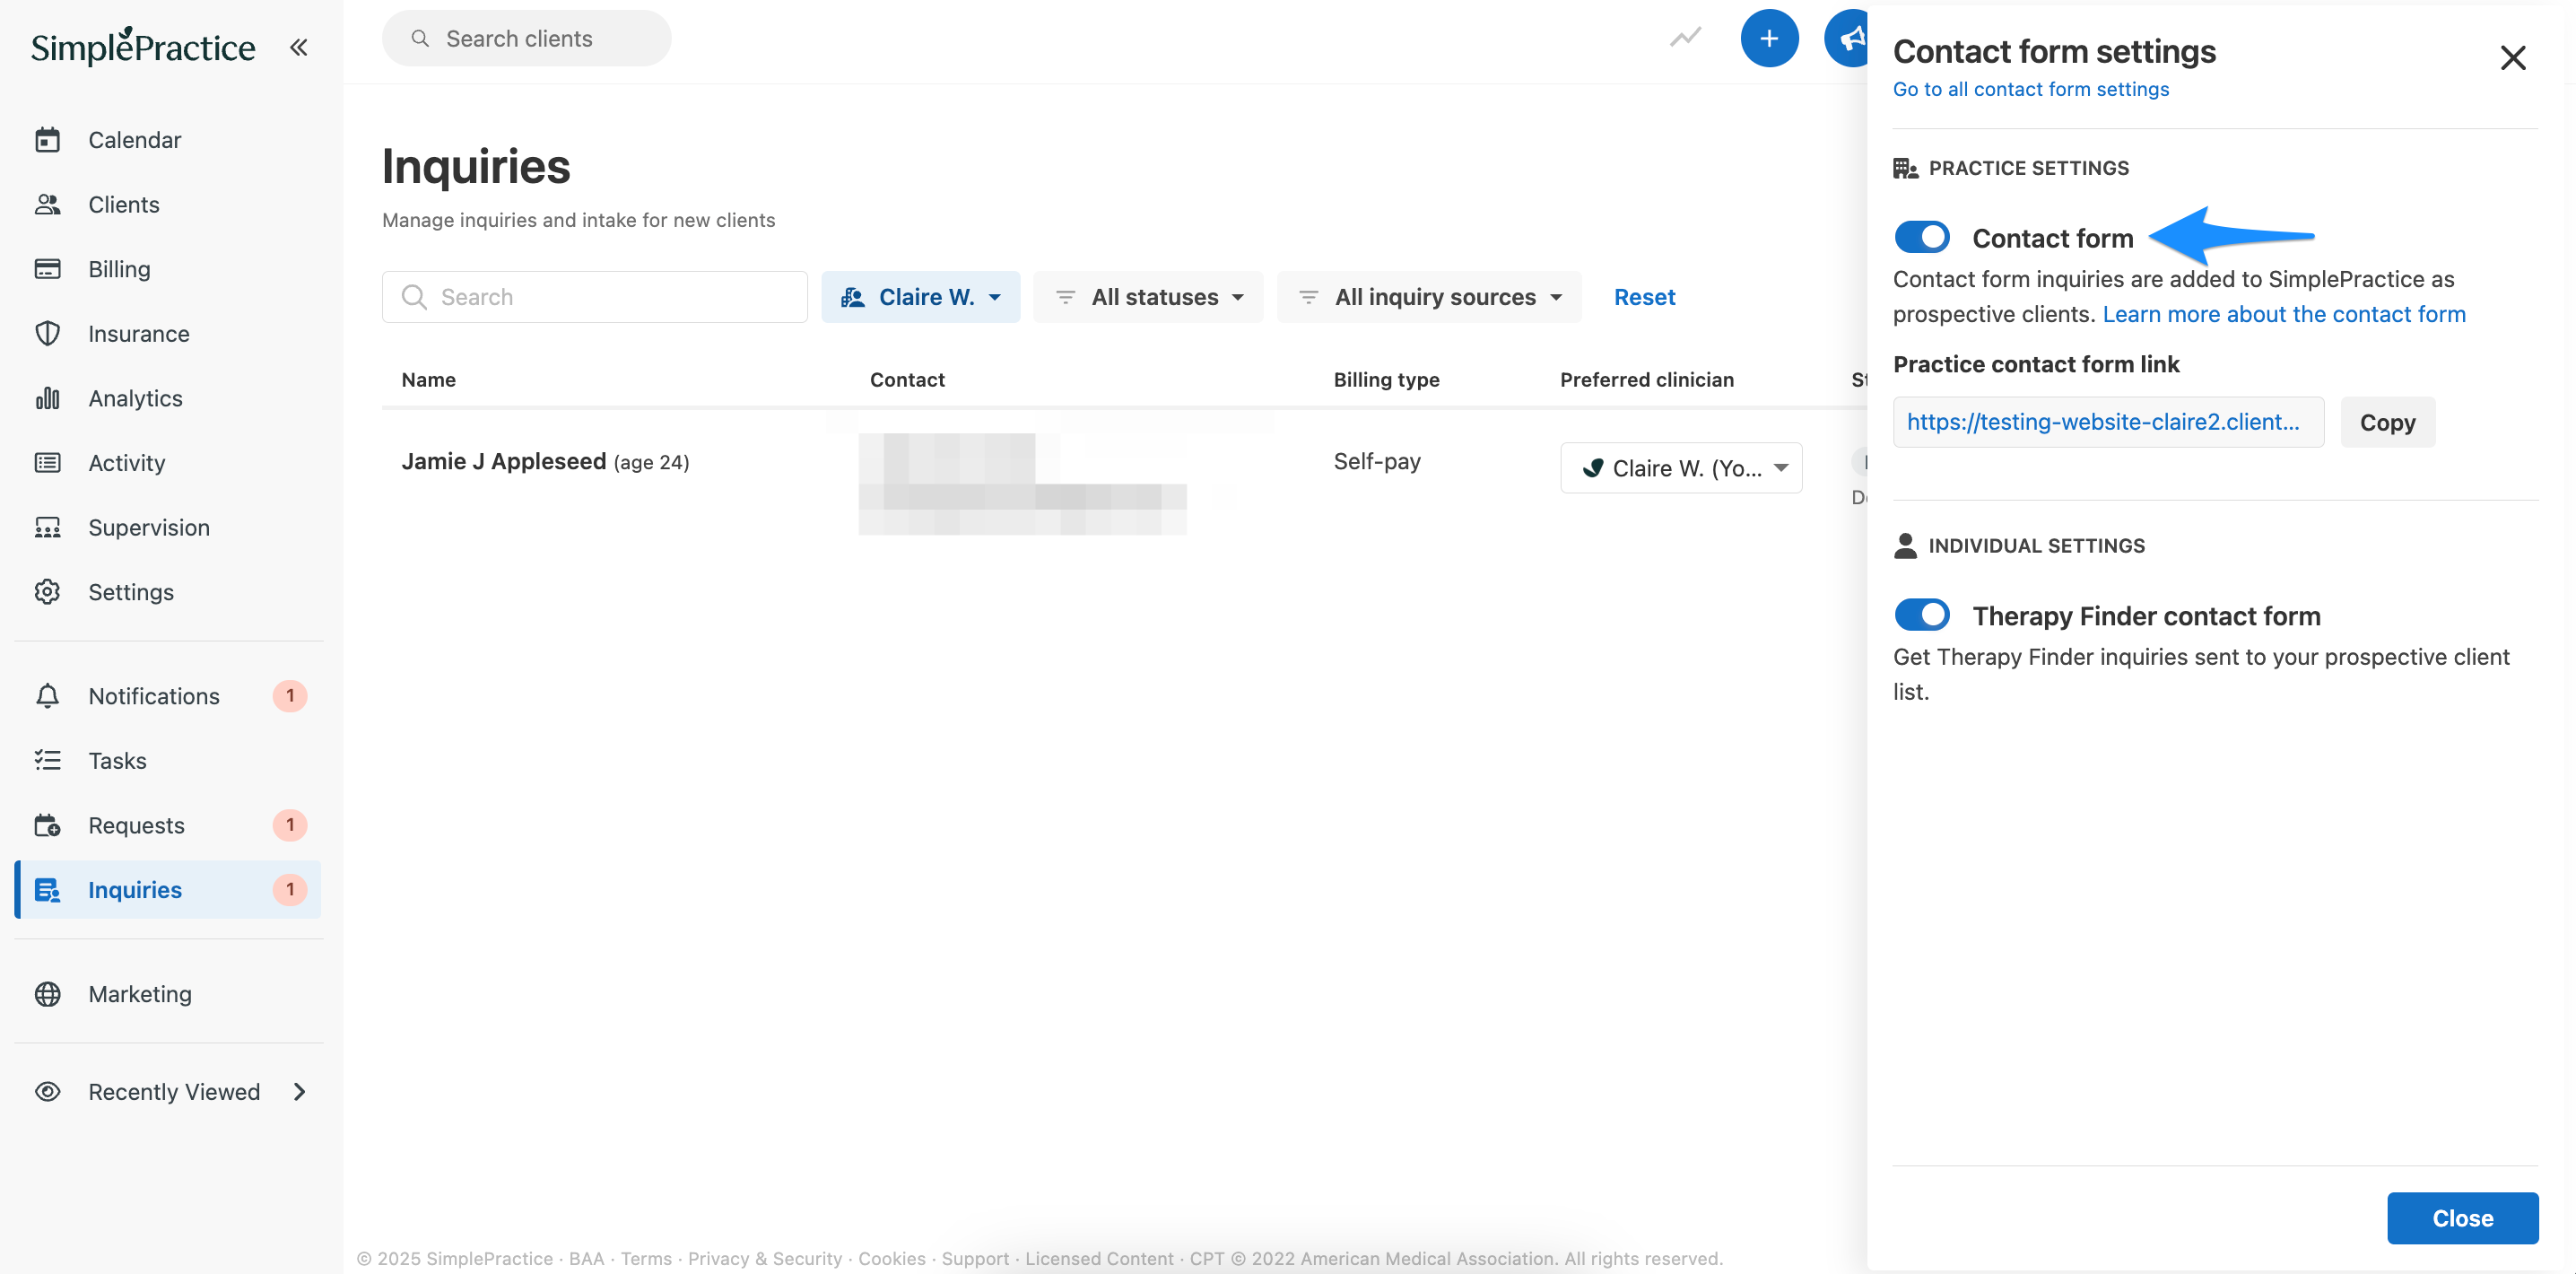The width and height of the screenshot is (2576, 1274).
Task: Click the Marketing globe icon
Action: tap(47, 994)
